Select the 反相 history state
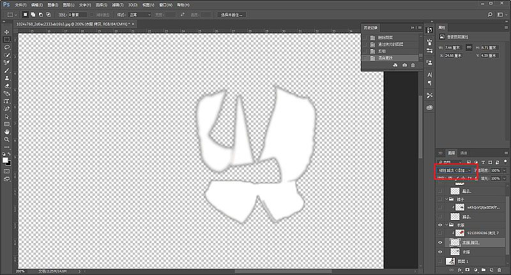This screenshot has width=511, height=275. click(x=390, y=51)
